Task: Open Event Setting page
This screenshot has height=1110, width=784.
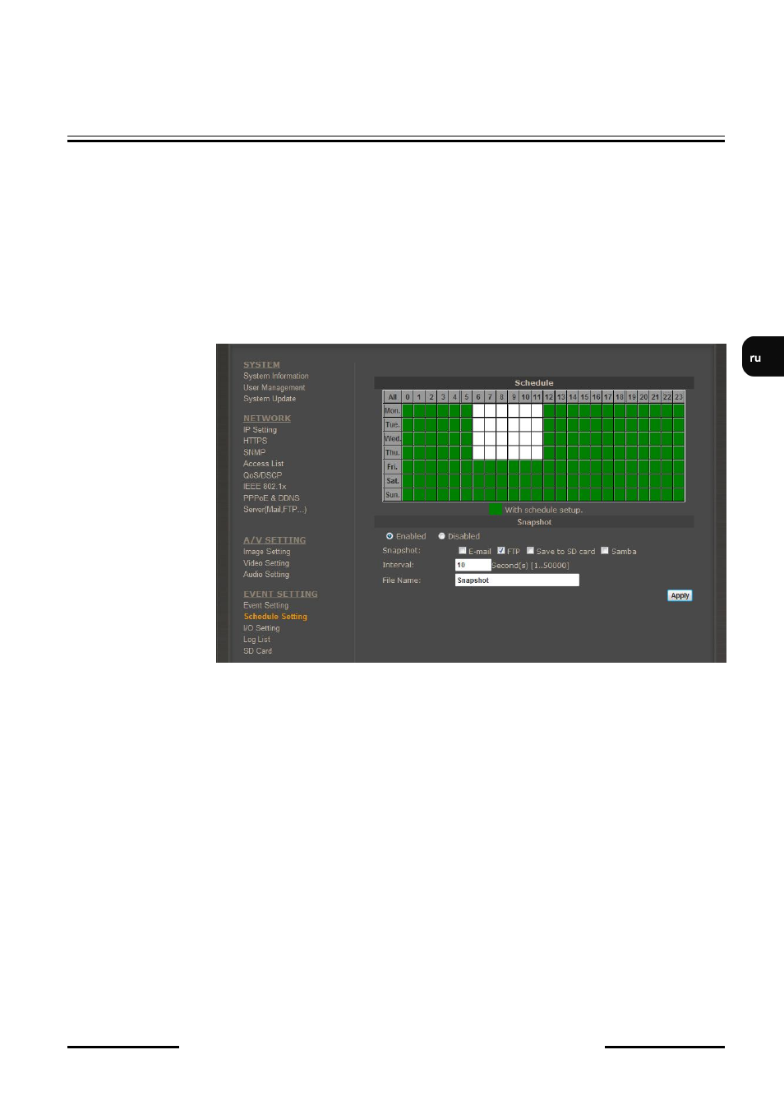Action: pos(265,605)
